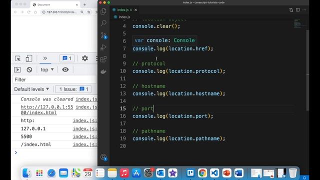Click the console prompt line
The image size is (320, 180).
pyautogui.click(x=55, y=152)
